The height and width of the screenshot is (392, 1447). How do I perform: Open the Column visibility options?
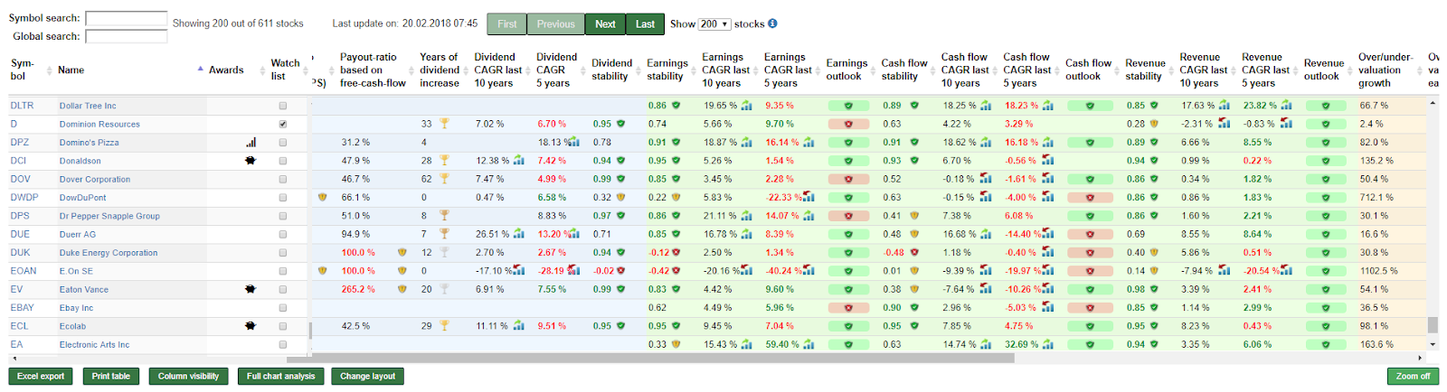tap(188, 377)
